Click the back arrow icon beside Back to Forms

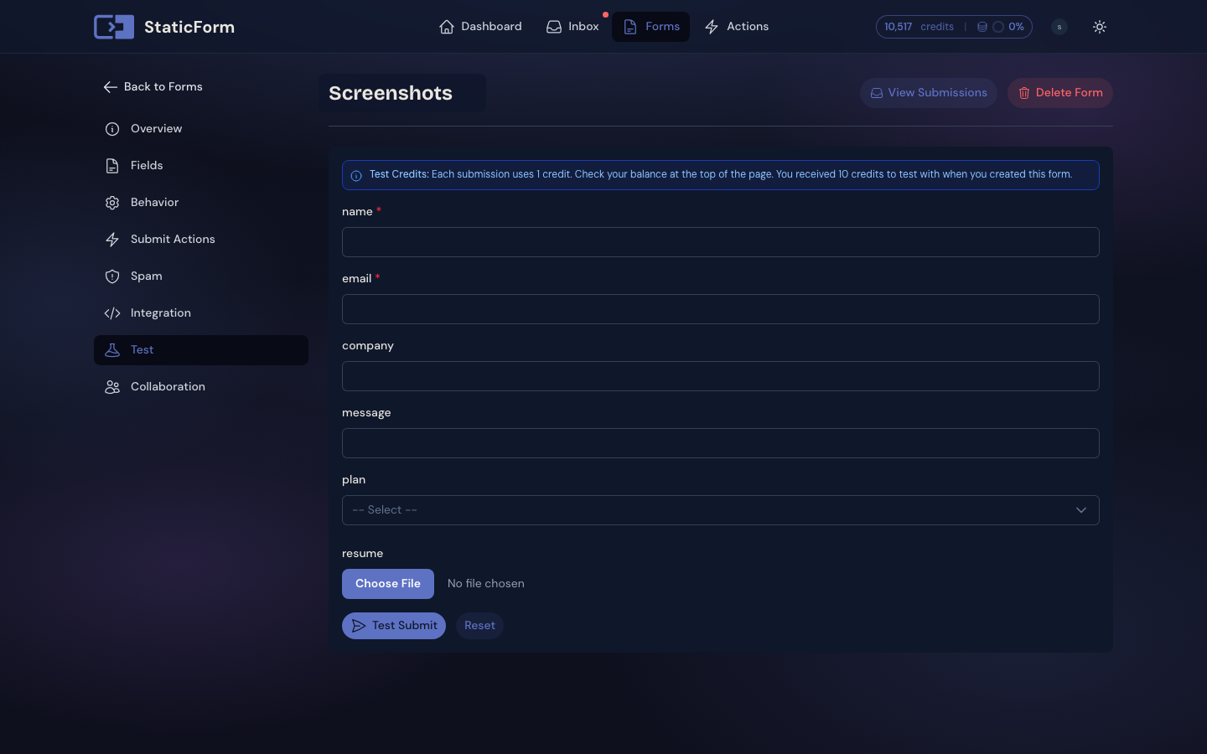click(x=110, y=87)
